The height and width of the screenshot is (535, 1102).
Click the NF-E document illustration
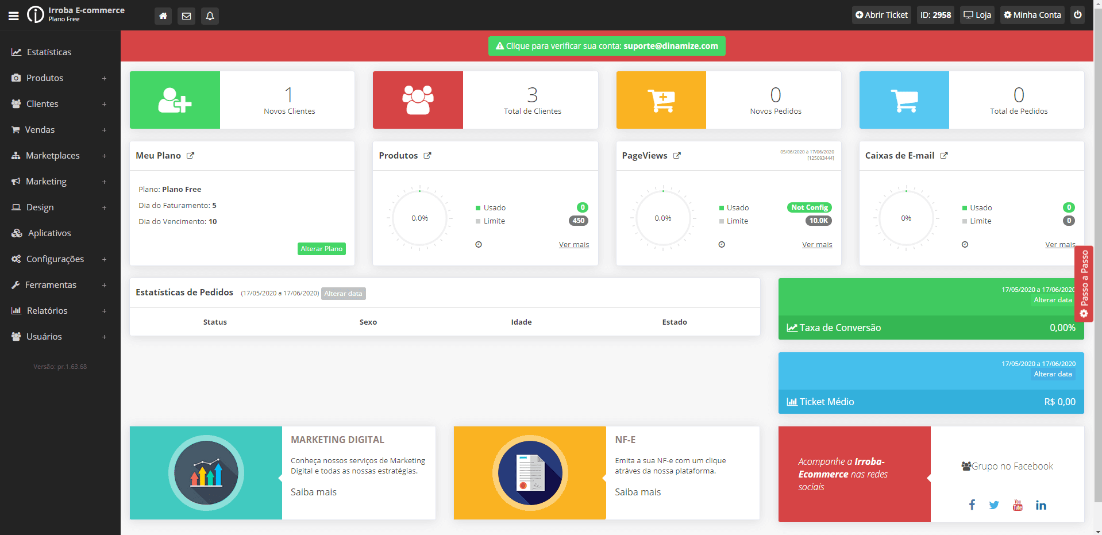click(x=530, y=473)
